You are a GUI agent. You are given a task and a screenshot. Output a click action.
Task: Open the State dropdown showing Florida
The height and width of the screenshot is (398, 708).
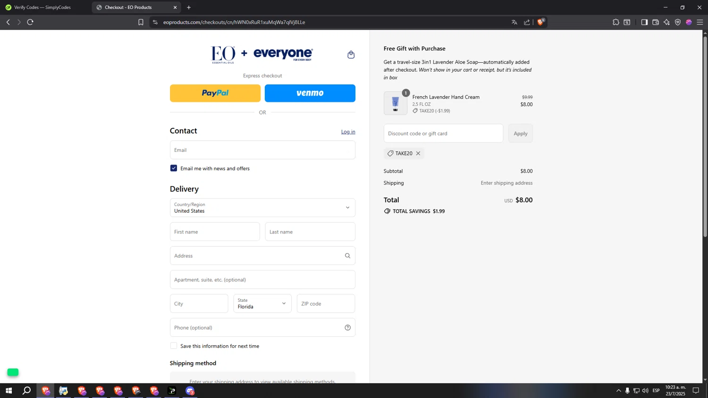(x=262, y=304)
